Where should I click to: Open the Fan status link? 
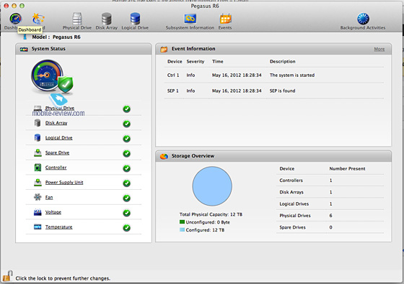49,197
